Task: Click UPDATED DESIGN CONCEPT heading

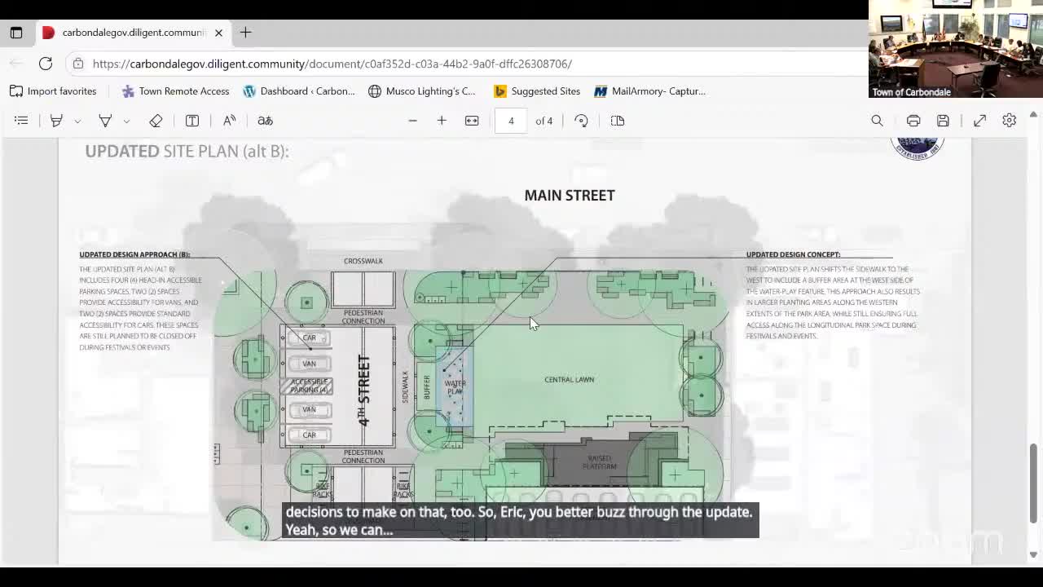Action: pos(793,254)
